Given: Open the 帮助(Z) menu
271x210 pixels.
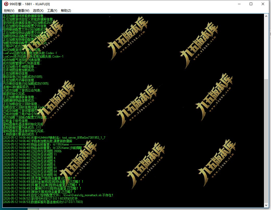Looking at the screenshot, I should click(x=66, y=10).
